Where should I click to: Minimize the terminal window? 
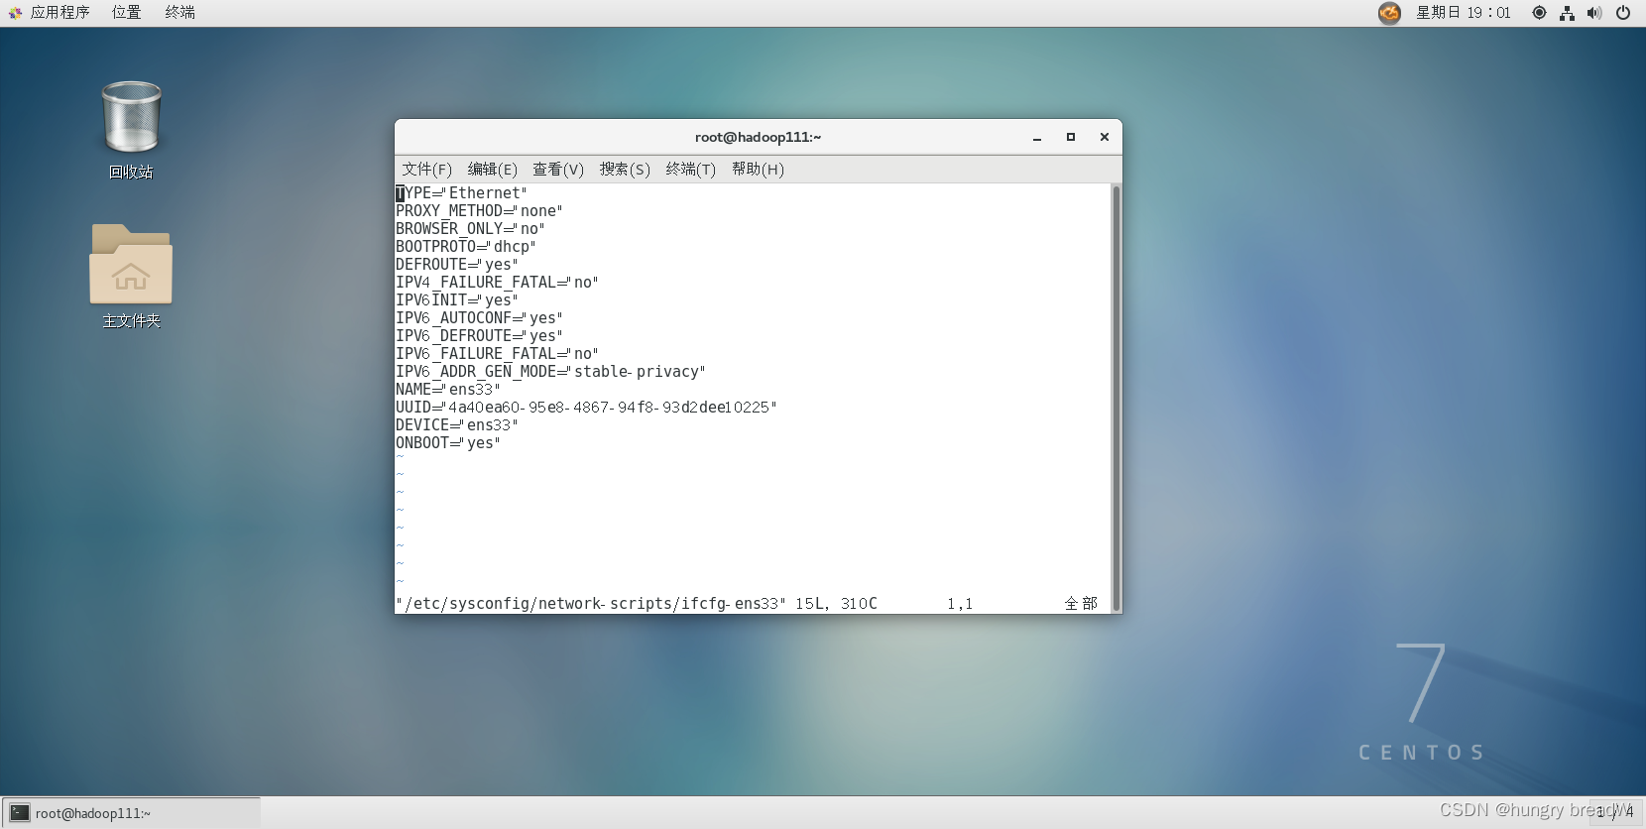click(x=1037, y=138)
